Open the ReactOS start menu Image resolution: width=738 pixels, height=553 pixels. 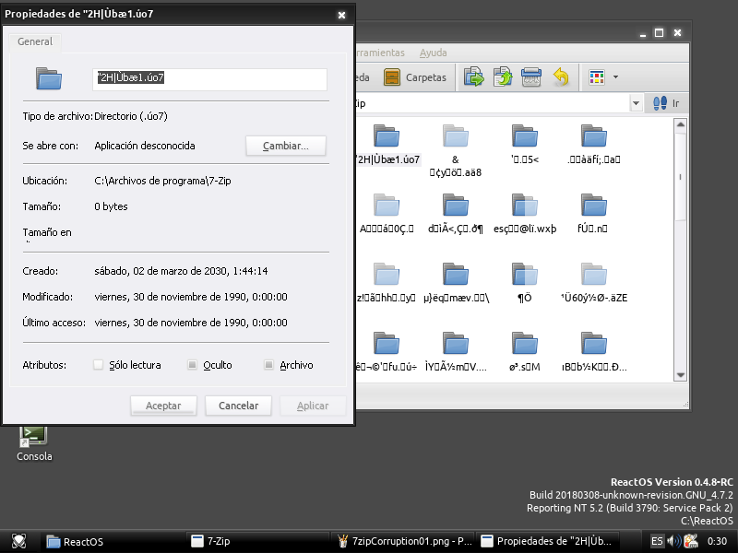point(18,541)
